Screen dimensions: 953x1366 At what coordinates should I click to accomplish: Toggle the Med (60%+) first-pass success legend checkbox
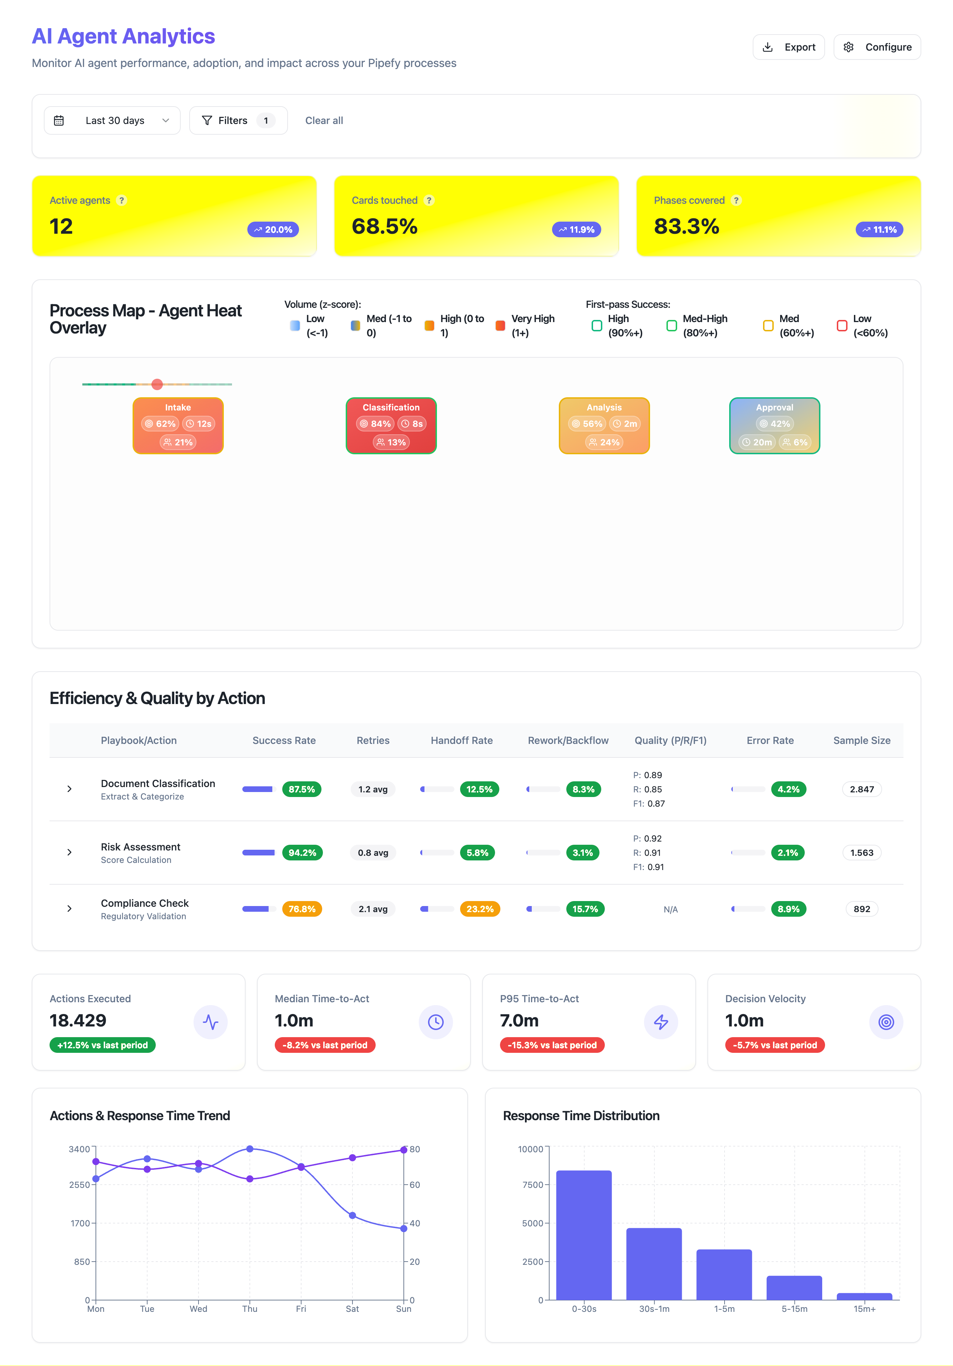pos(768,325)
